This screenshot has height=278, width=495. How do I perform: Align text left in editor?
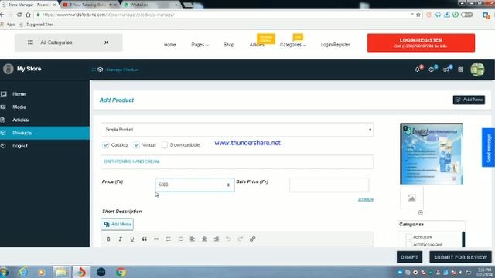(193, 239)
